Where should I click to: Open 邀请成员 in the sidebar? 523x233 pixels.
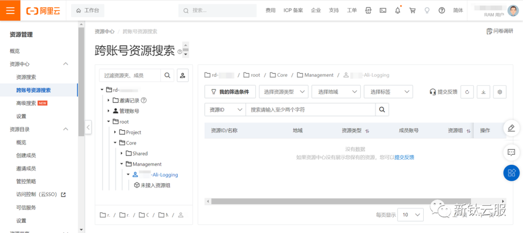26,168
